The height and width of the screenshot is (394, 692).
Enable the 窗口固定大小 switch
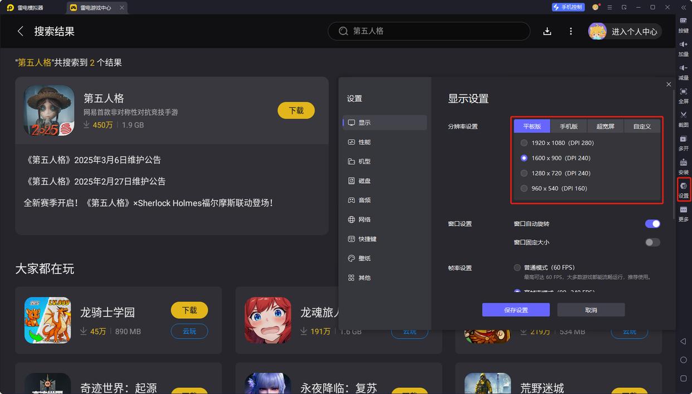652,242
